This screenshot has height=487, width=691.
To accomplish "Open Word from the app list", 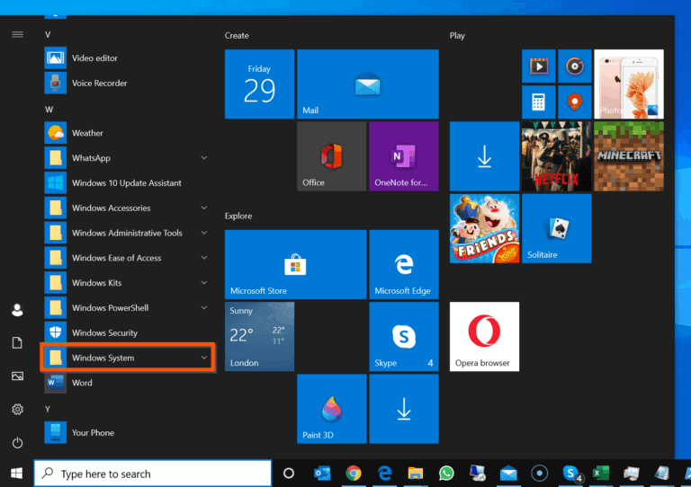I will point(82,383).
